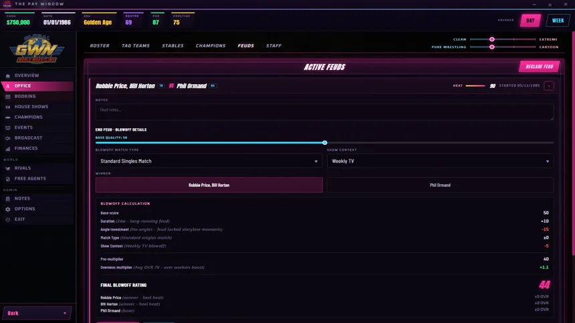Viewport: 575px width, 323px height.
Task: Click the GWN World Wrestling logo
Action: coord(37,49)
